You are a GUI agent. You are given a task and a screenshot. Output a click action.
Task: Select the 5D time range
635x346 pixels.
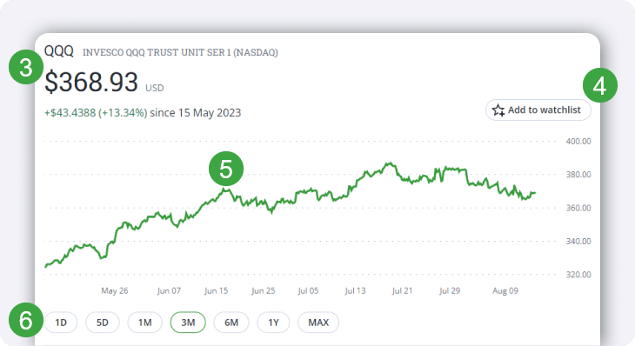(103, 323)
